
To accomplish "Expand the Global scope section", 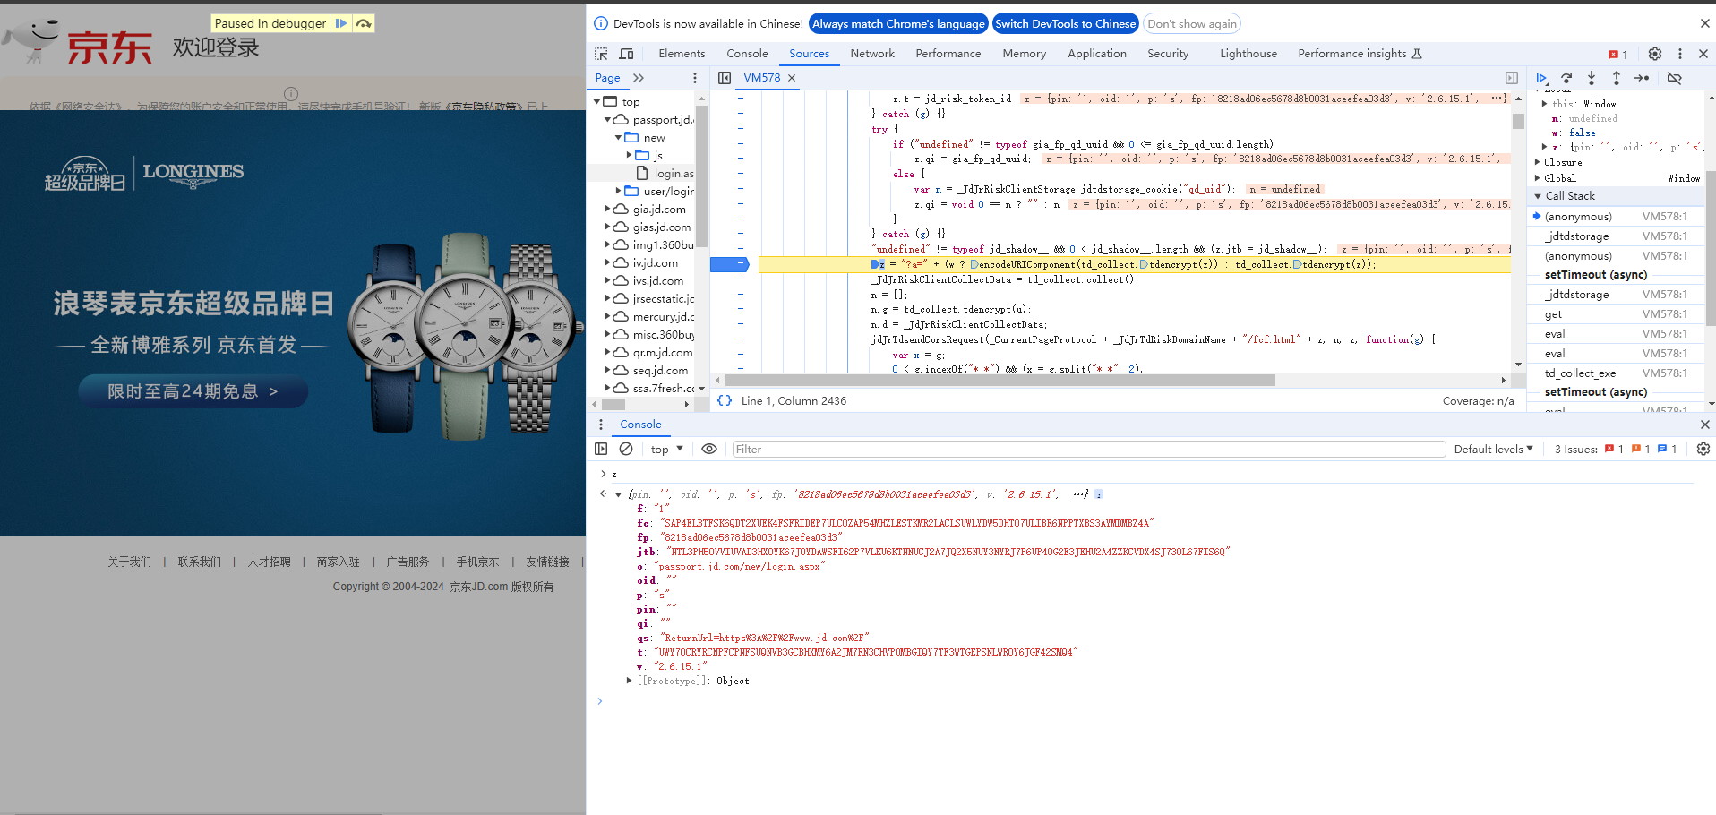I will [x=1538, y=178].
